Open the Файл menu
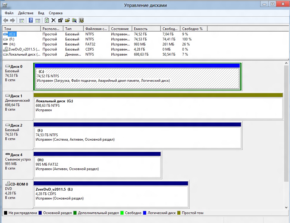 9,13
